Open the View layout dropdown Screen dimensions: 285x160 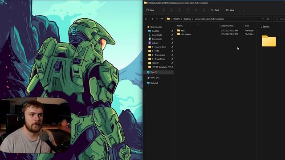[x=231, y=10]
